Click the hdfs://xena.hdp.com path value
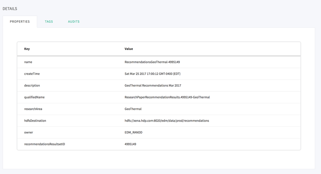Screen dimensions: 321x174 [x=167, y=121]
